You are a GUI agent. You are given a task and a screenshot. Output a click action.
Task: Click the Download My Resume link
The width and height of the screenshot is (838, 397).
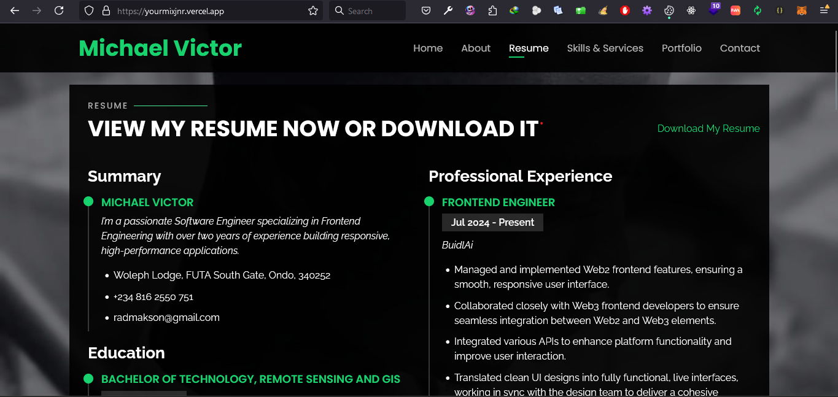(x=708, y=128)
